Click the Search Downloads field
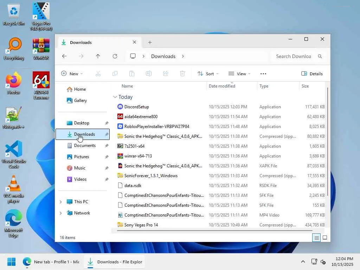This screenshot has width=360, height=270. tap(299, 56)
